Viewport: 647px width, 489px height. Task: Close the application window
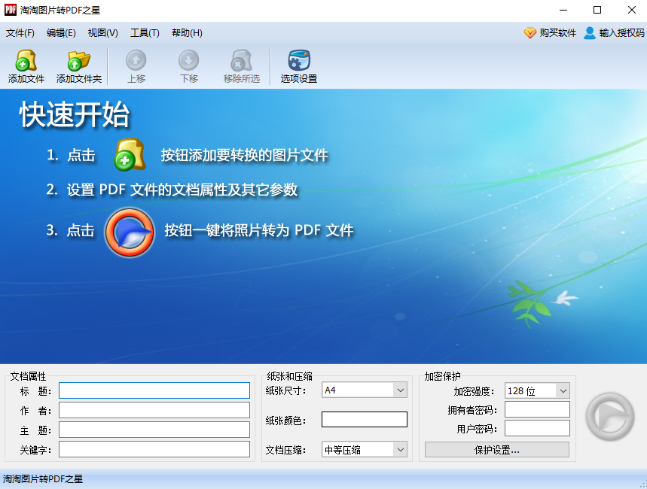click(x=631, y=10)
